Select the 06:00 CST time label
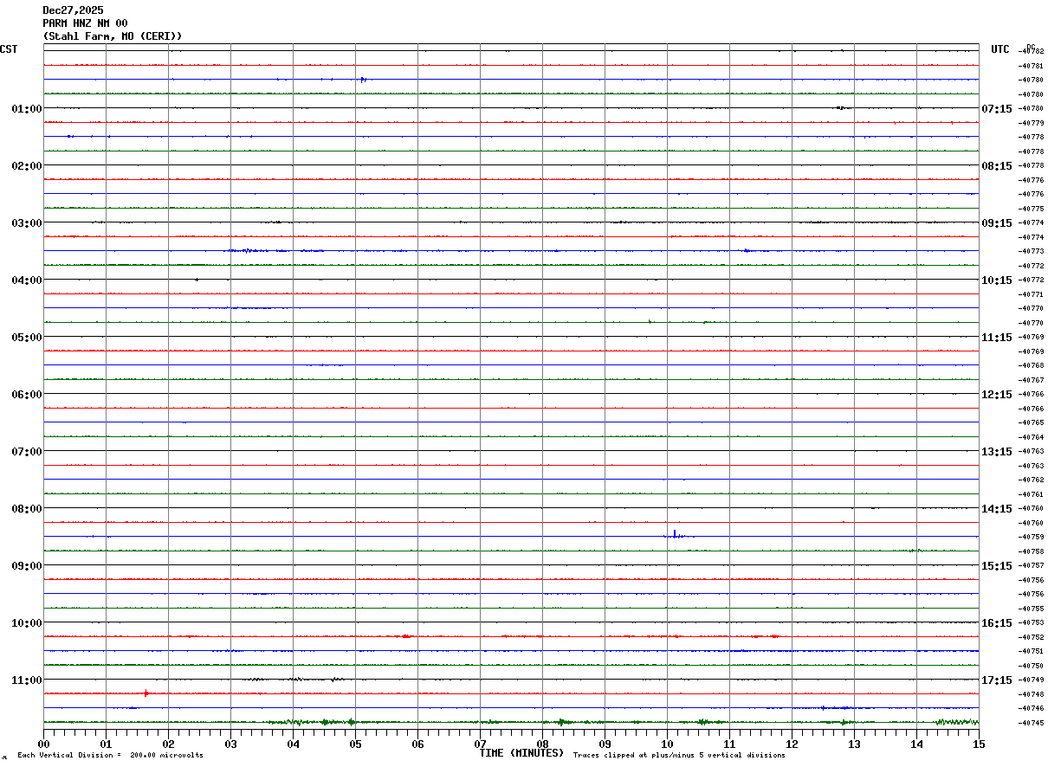 27,395
